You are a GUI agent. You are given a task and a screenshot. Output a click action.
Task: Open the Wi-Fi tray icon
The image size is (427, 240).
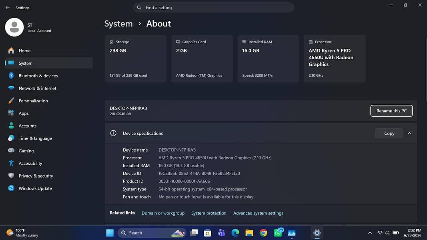(380, 233)
